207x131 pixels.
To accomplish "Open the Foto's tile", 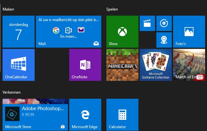I will (x=189, y=32).
